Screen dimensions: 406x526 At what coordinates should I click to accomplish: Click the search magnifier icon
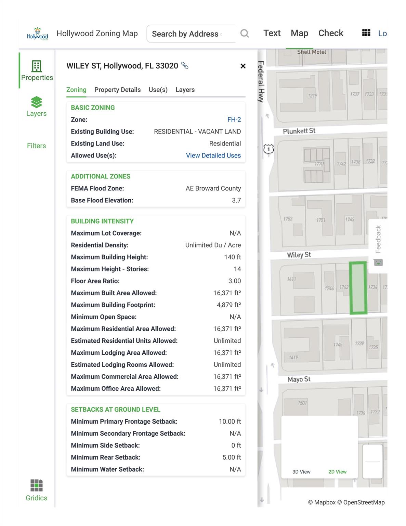[x=244, y=34]
